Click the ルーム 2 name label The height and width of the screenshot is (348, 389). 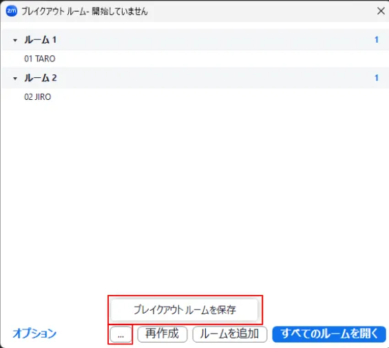tap(41, 78)
